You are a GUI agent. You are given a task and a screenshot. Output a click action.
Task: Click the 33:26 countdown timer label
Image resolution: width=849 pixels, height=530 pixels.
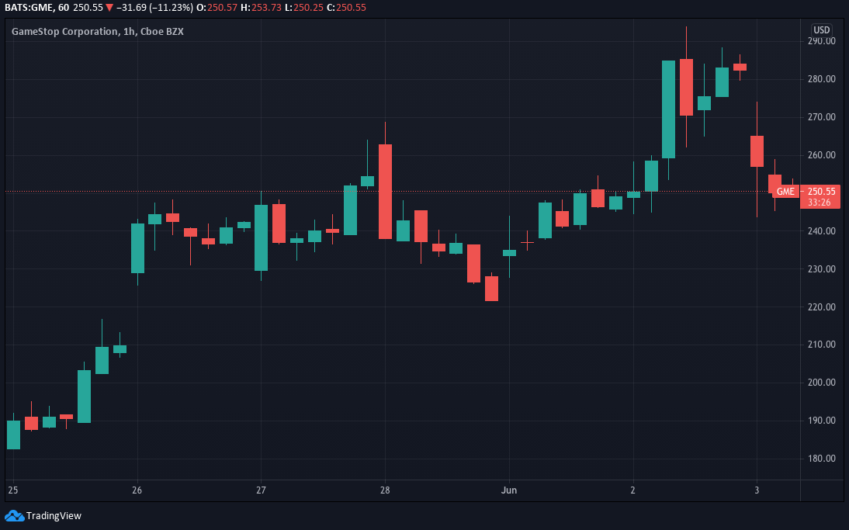[x=820, y=203]
